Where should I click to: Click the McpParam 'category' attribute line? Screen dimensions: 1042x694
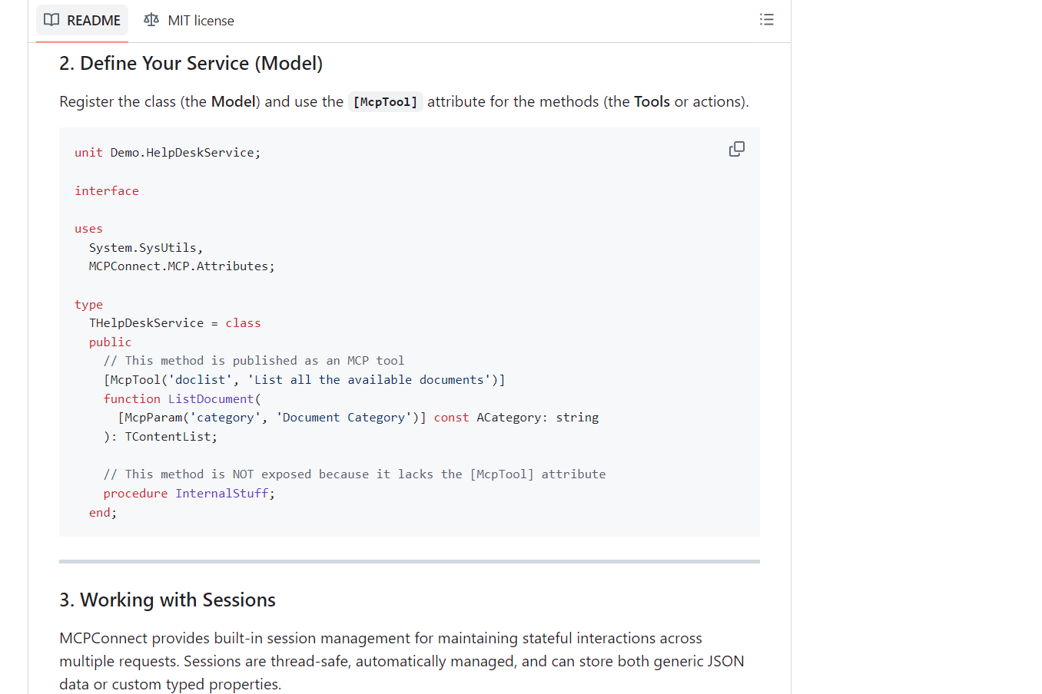(358, 418)
